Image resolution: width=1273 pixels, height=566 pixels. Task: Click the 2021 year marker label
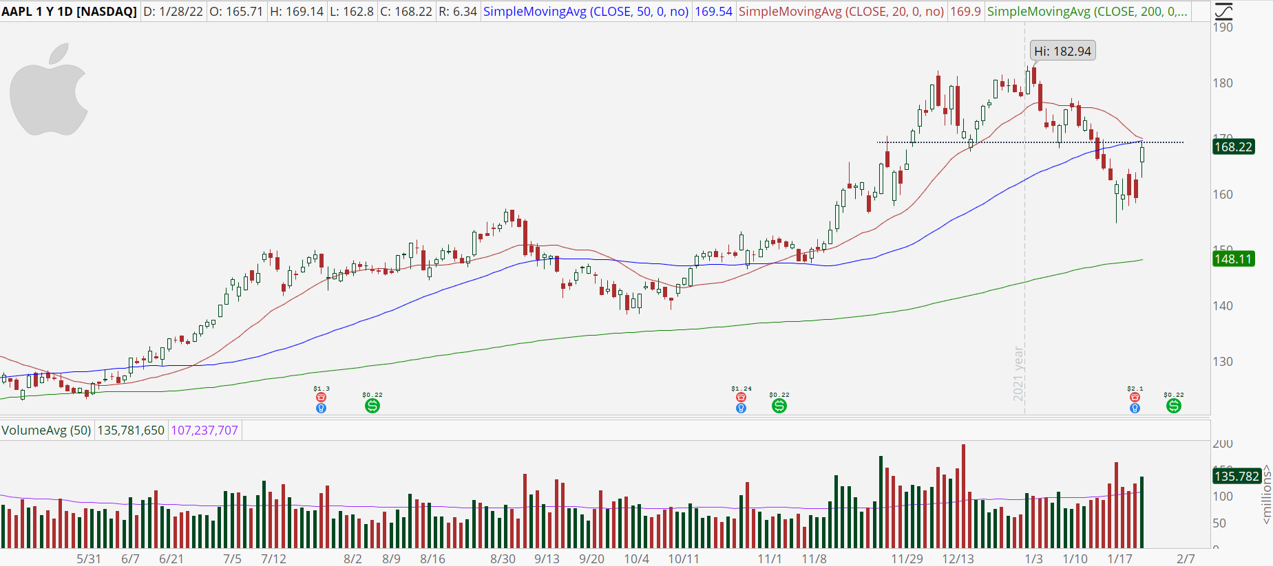[x=1018, y=374]
